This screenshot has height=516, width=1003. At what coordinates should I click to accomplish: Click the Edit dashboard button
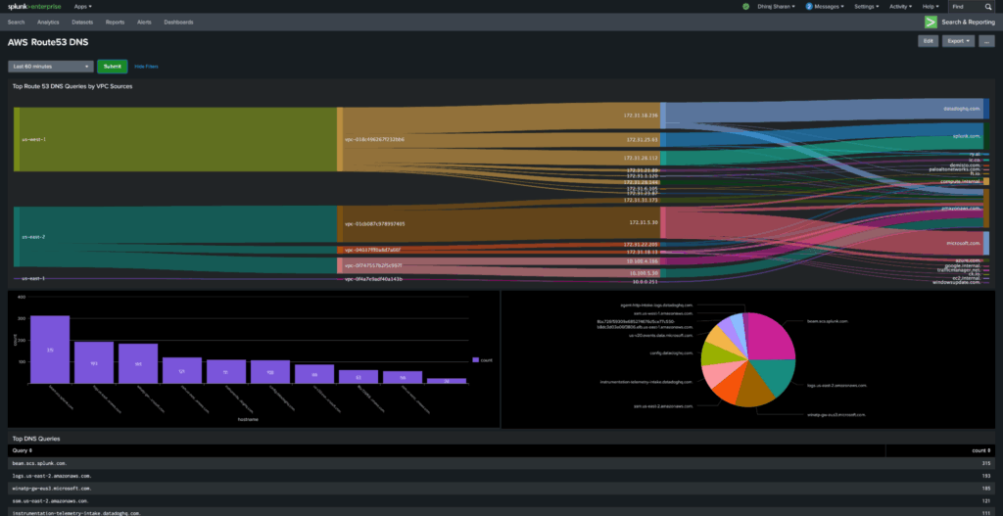[929, 41]
